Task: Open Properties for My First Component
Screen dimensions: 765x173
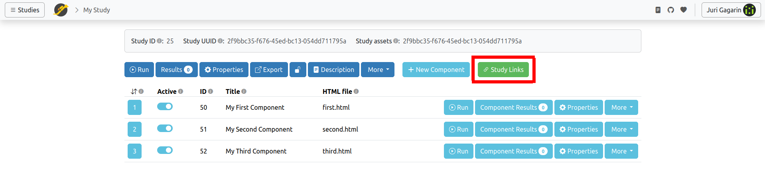Action: pos(579,107)
